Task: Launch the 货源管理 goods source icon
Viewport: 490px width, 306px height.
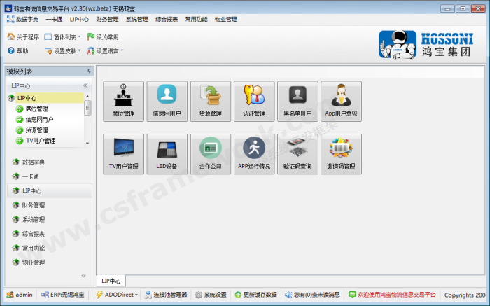Action: coord(210,102)
